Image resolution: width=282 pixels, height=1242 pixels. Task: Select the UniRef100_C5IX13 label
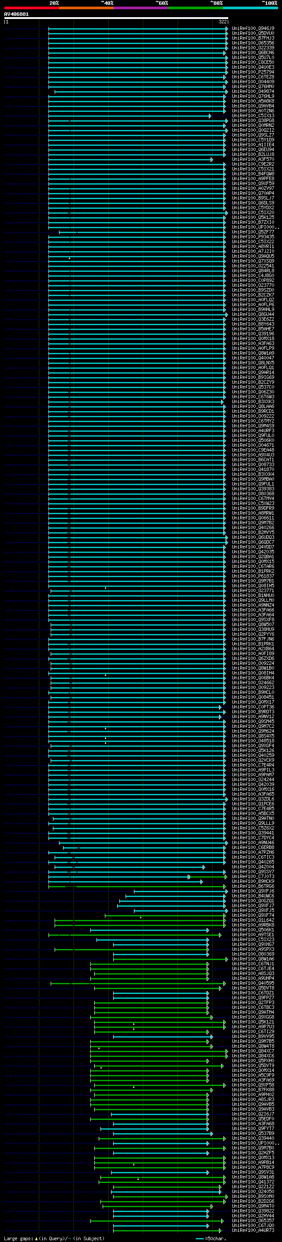[x=252, y=116]
